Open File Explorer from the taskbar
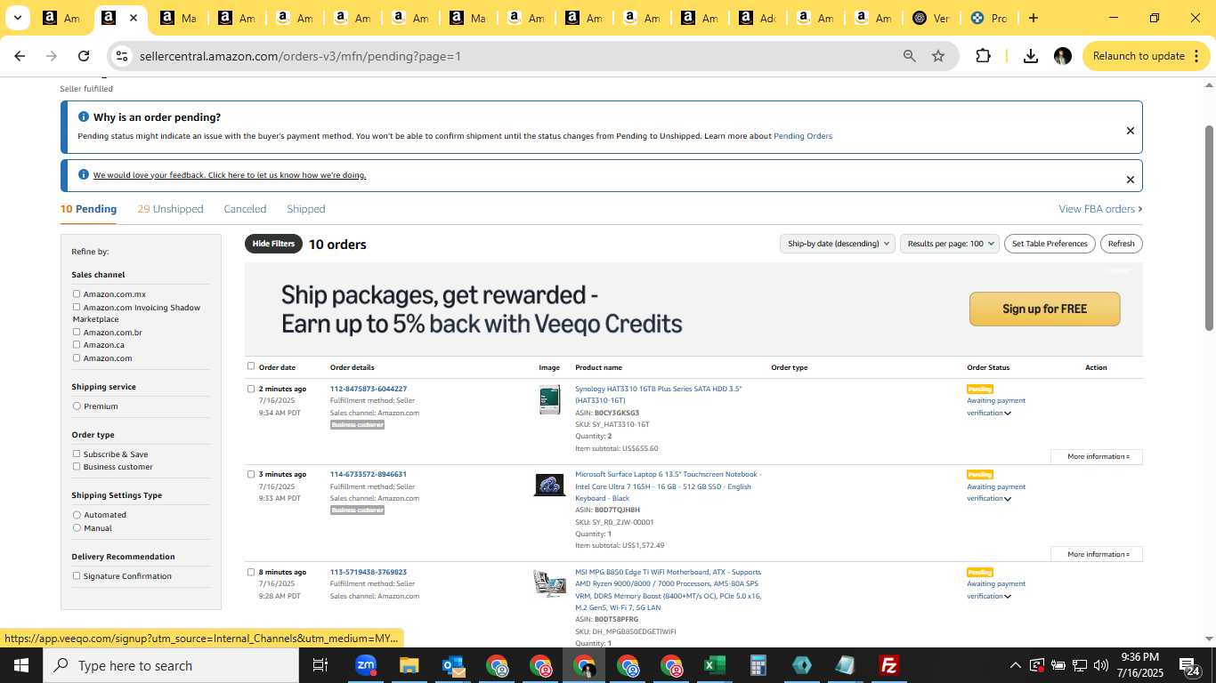1216x683 pixels. pyautogui.click(x=409, y=665)
